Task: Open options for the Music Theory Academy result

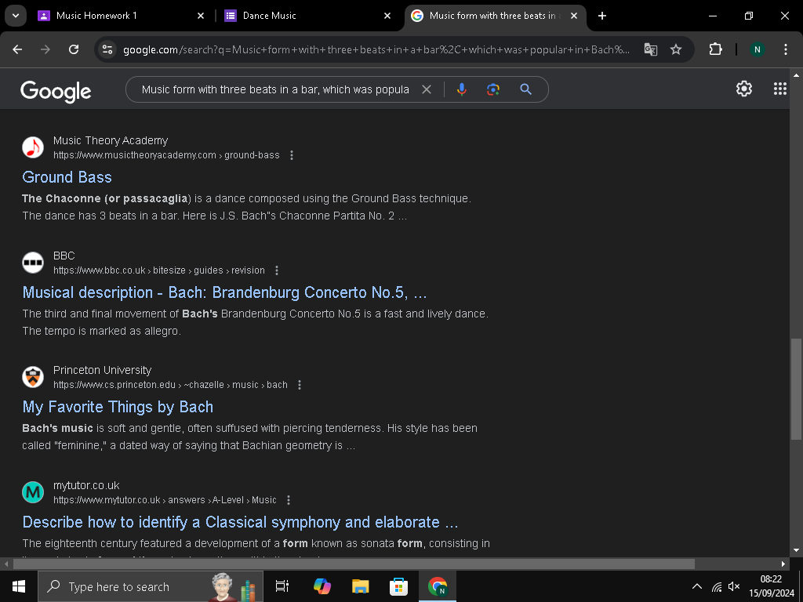Action: coord(292,155)
